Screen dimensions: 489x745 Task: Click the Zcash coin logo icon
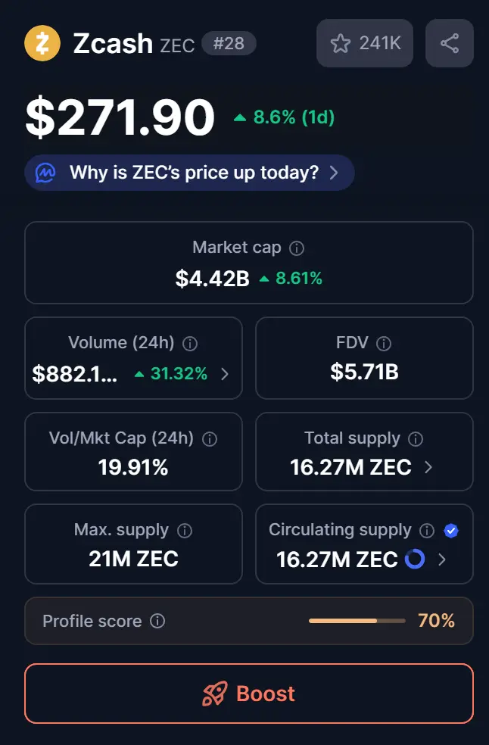click(x=42, y=43)
